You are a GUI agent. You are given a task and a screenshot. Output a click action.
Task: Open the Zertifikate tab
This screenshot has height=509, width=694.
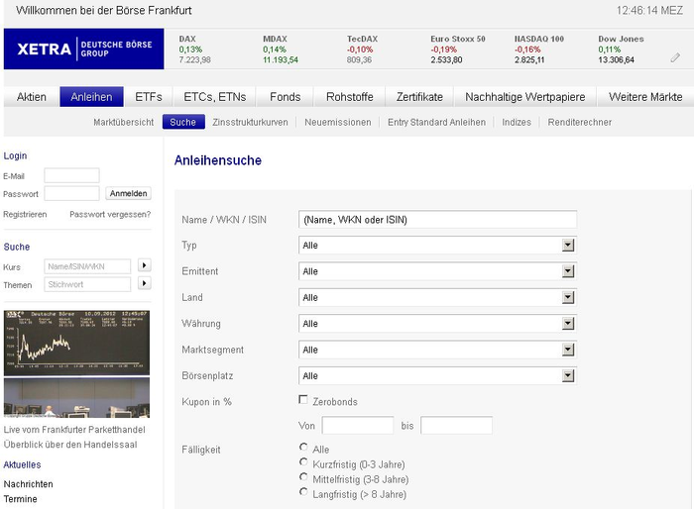coord(419,97)
